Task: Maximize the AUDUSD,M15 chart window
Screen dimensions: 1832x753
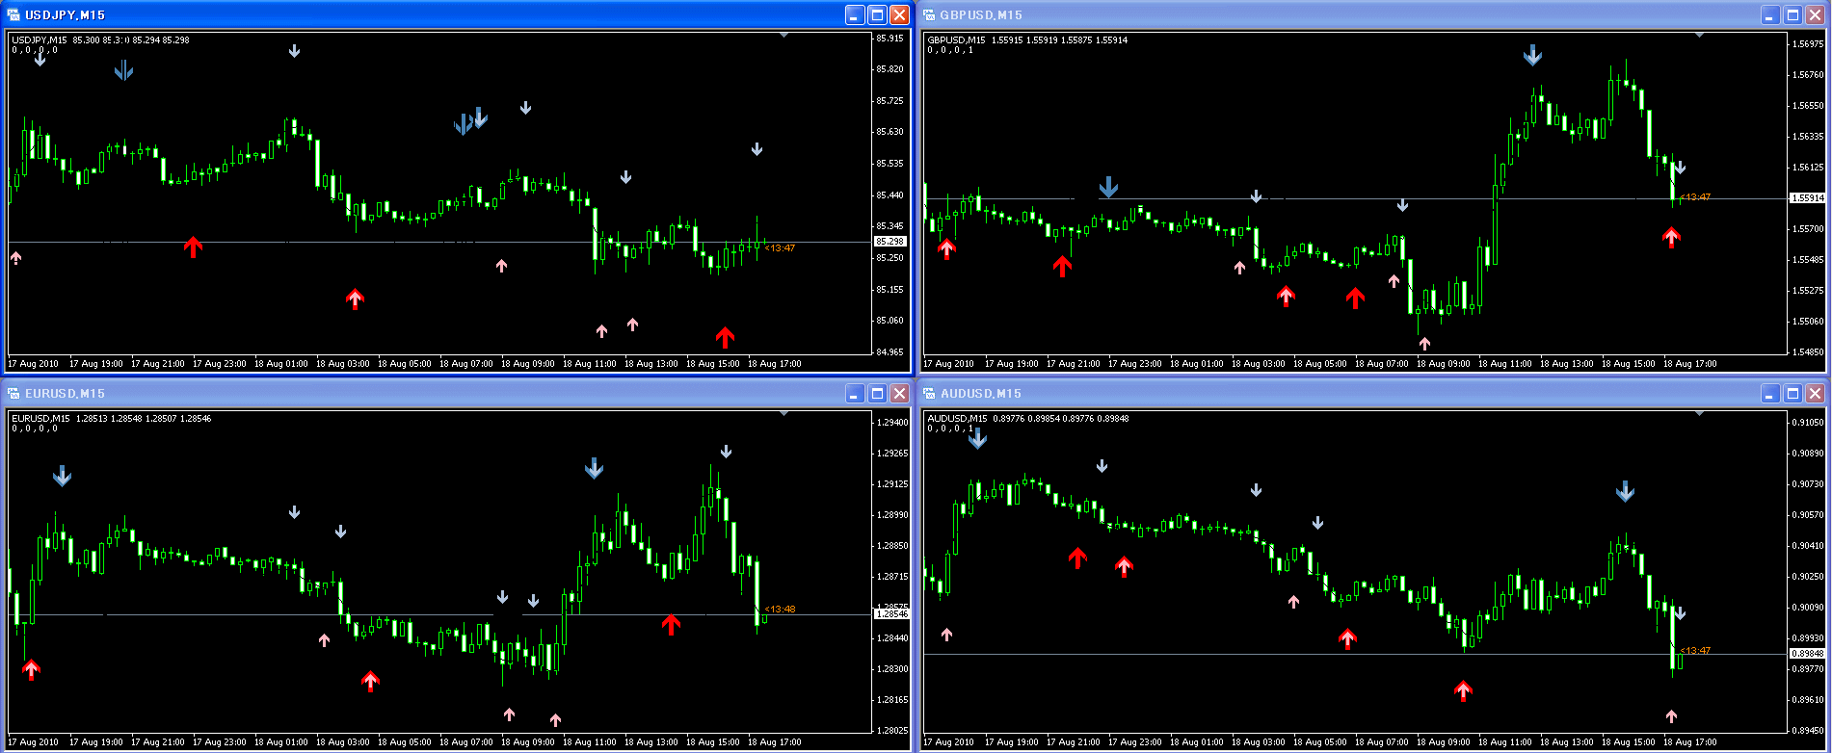Action: (1792, 393)
